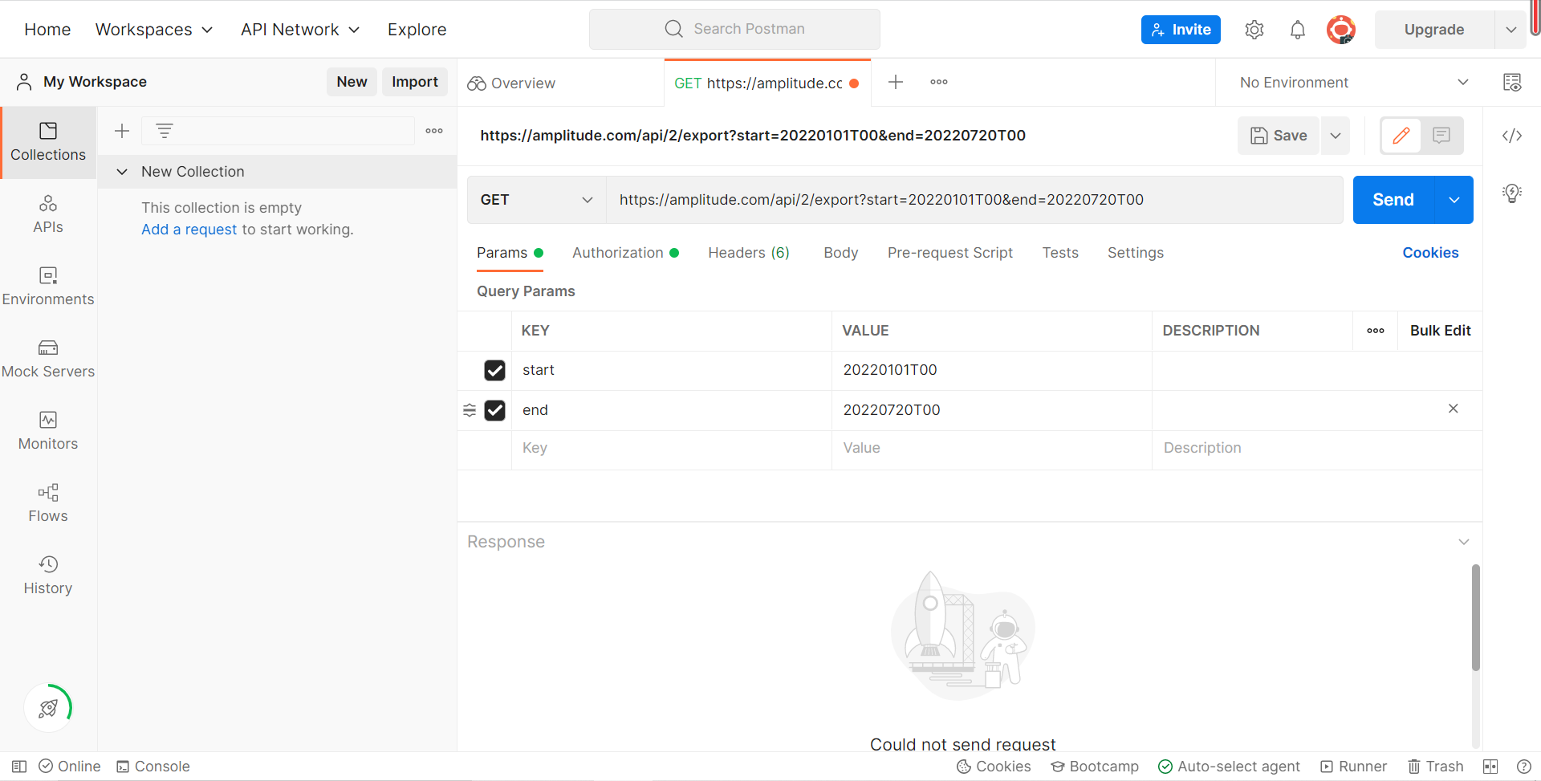
Task: Click the empty Key parameter field
Action: [x=671, y=448]
